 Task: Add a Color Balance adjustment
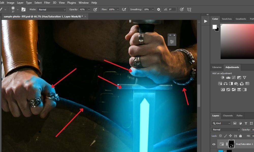pos(226,84)
